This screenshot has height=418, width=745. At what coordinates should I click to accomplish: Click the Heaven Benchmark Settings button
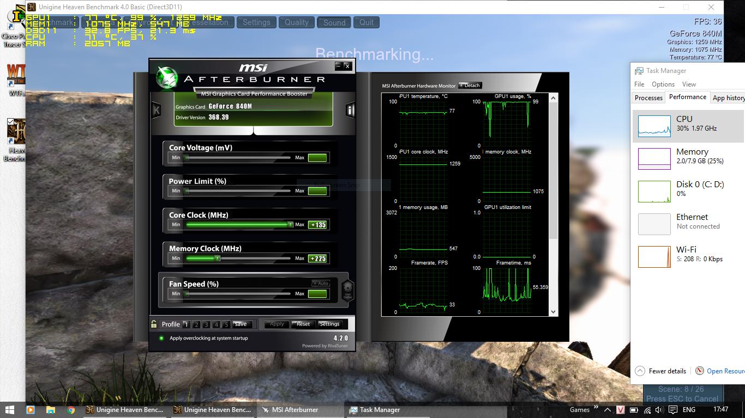(x=256, y=22)
